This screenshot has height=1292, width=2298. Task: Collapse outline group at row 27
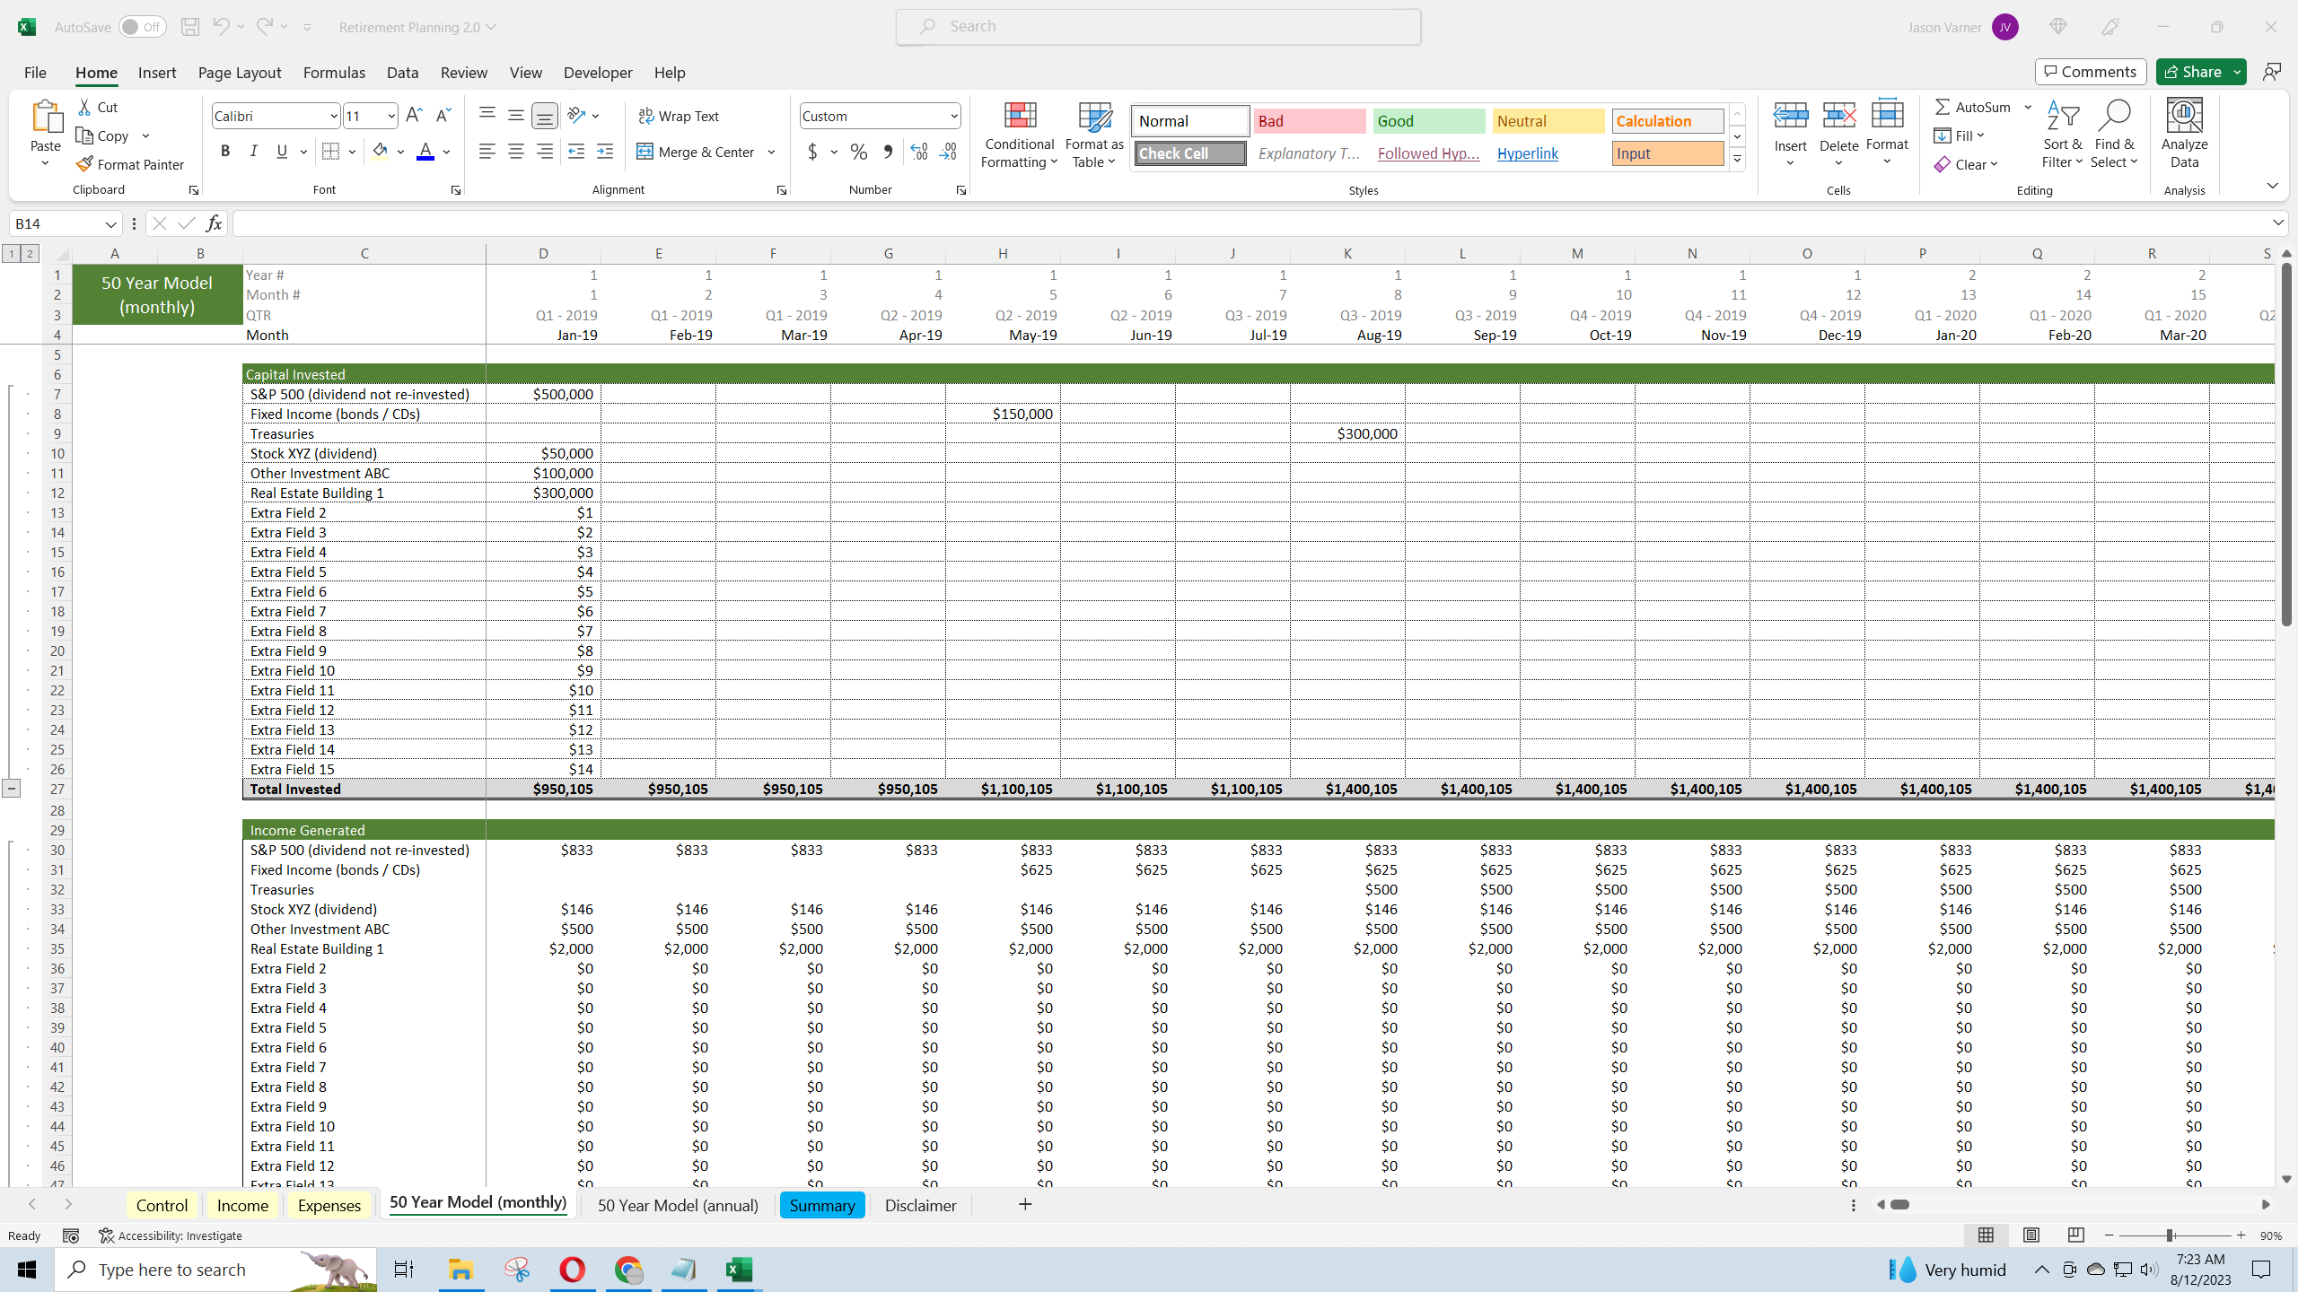[x=11, y=789]
